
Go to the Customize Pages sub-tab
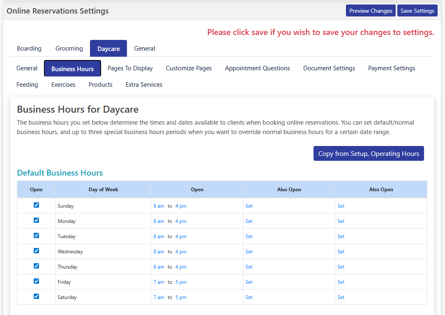(189, 68)
